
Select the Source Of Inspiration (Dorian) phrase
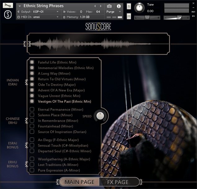point(62,132)
